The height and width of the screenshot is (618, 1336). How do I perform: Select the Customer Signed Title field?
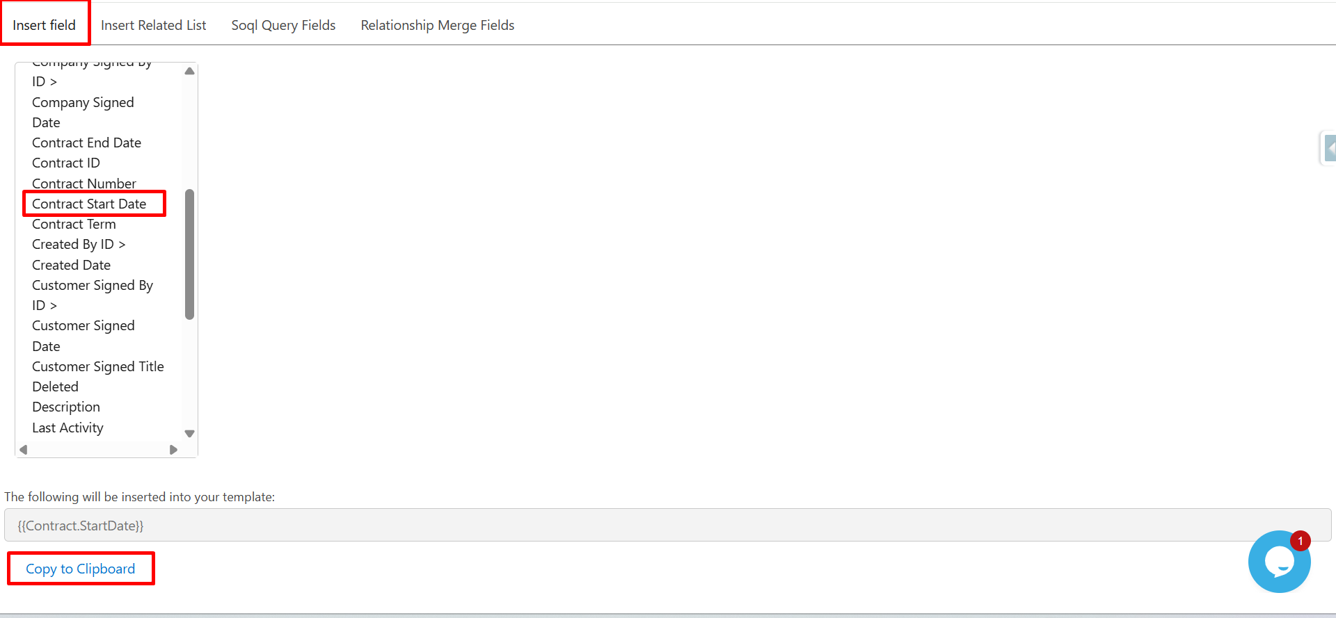coord(97,366)
